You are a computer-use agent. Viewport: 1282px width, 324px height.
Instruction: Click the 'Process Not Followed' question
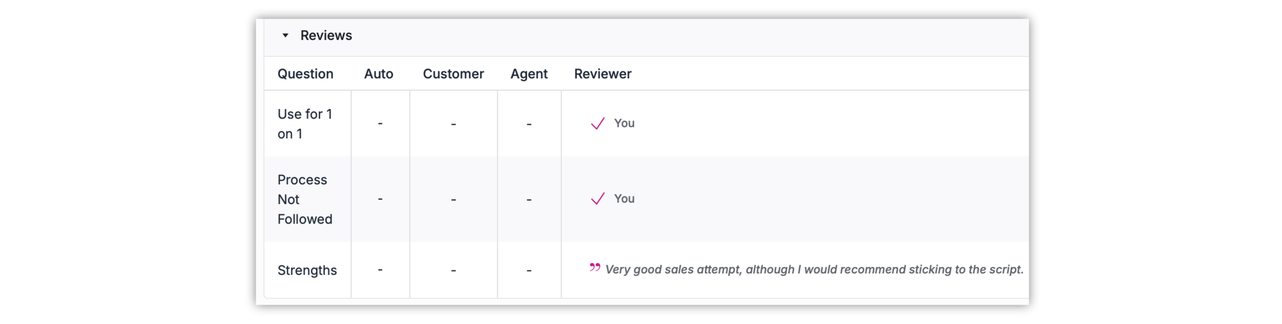click(304, 199)
